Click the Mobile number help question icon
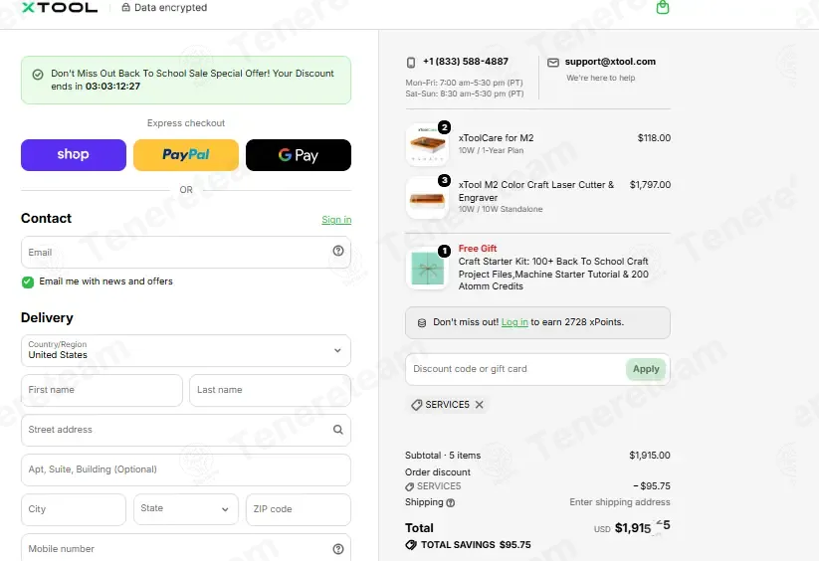The width and height of the screenshot is (819, 561). pyautogui.click(x=338, y=549)
